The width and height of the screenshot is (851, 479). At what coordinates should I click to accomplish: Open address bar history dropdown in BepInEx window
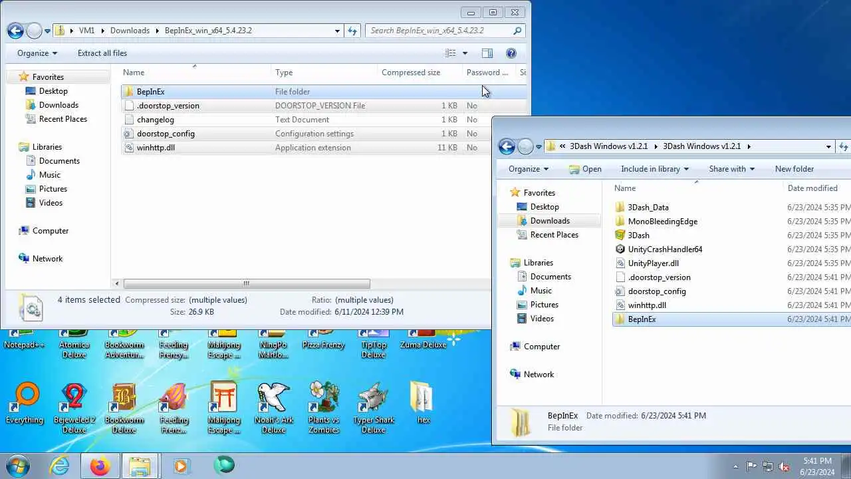point(337,31)
